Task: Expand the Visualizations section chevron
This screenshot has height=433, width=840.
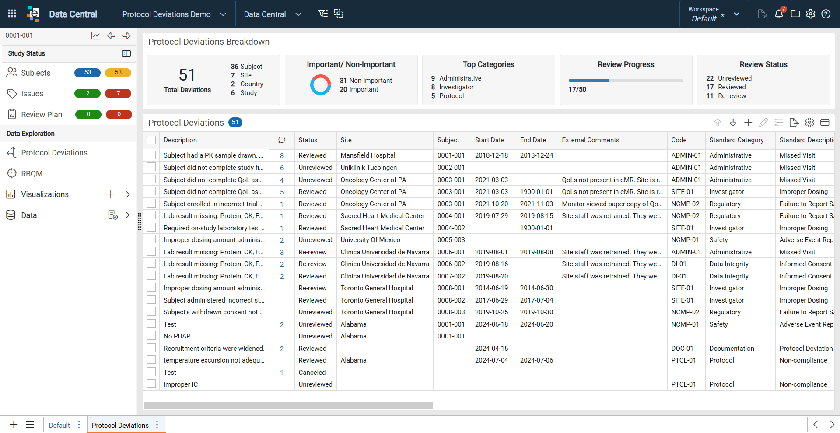Action: (128, 194)
